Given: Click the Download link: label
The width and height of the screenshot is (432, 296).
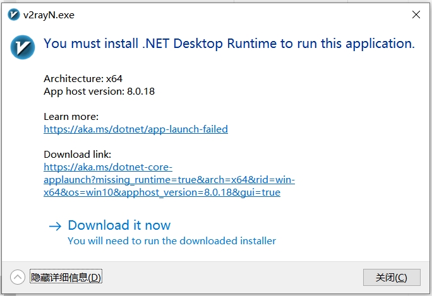Looking at the screenshot, I should [x=78, y=155].
